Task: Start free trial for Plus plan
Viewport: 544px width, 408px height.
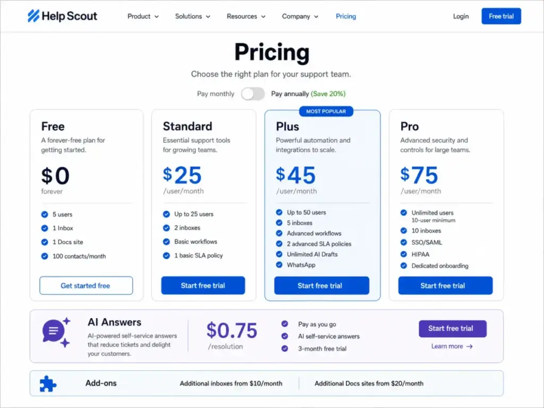Action: 321,285
